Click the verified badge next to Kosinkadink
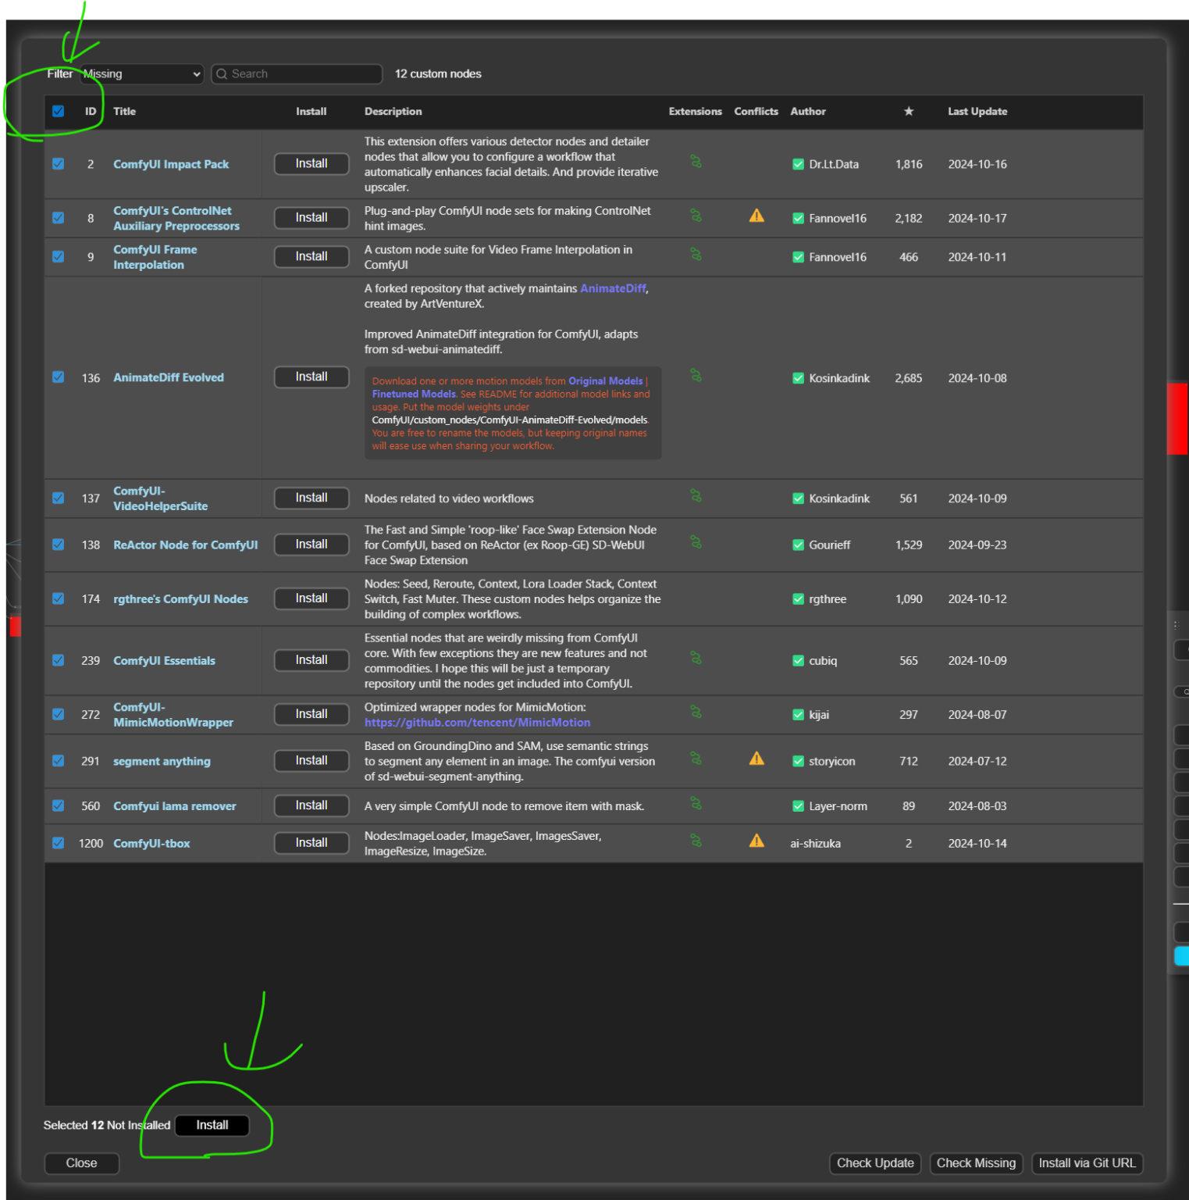1189x1200 pixels. (x=798, y=377)
